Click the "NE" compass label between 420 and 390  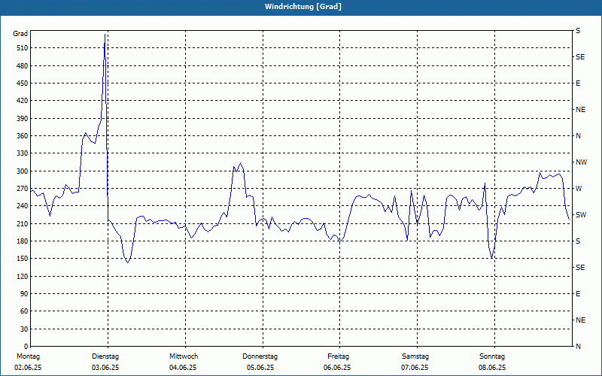581,110
